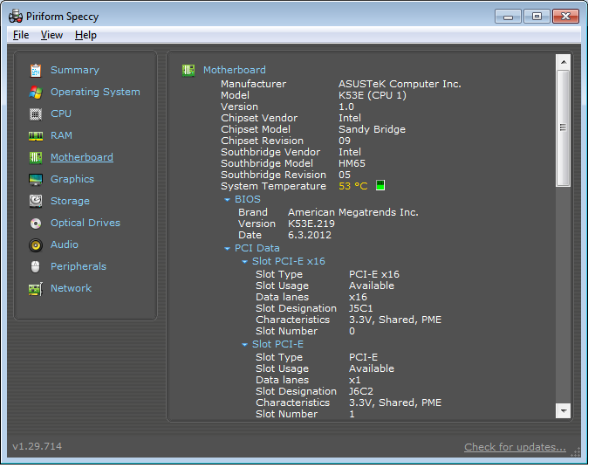Screen dimensions: 595x468
Task: Open the File menu
Action: pyautogui.click(x=21, y=35)
